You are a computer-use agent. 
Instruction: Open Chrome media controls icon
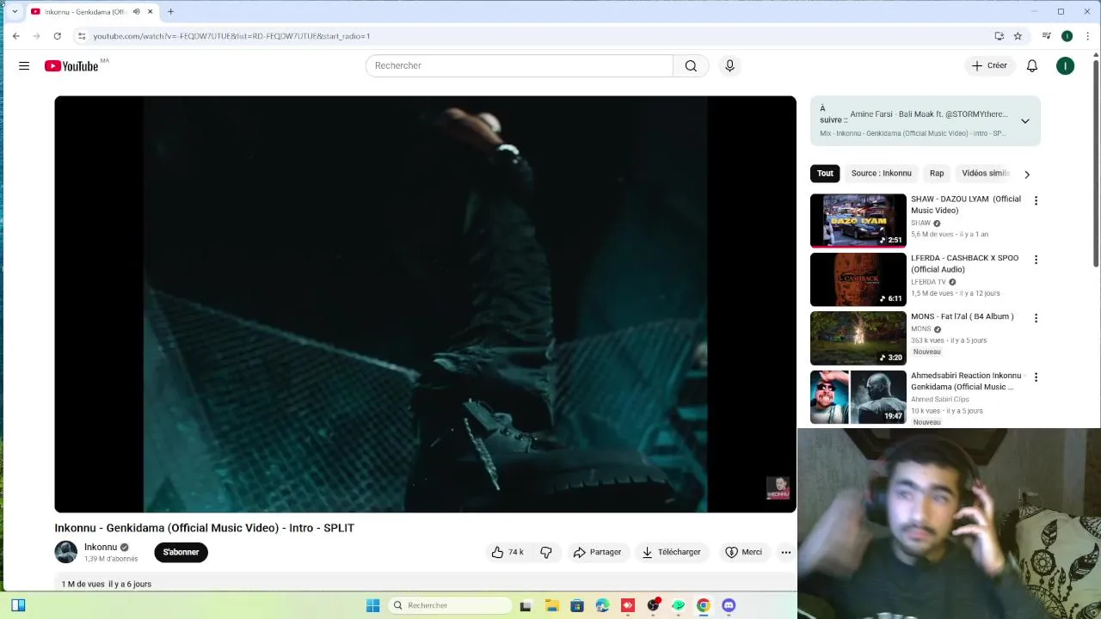[x=1046, y=36]
